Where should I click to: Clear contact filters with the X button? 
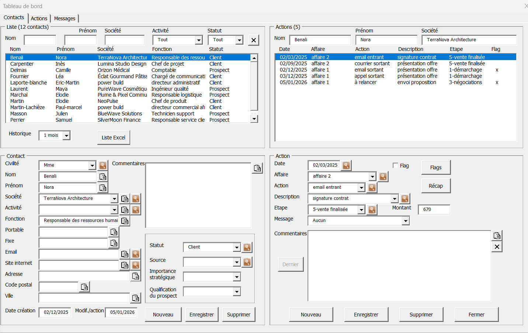click(253, 40)
